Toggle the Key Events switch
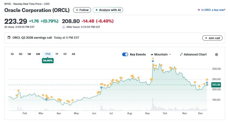 125,54
